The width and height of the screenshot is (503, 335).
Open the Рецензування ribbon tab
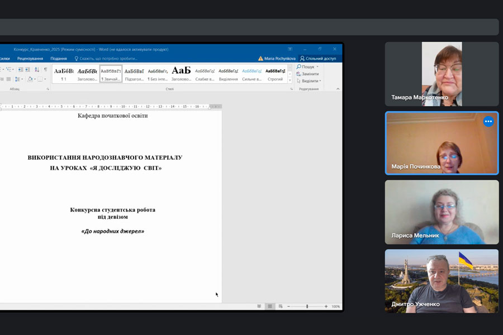tap(30, 59)
